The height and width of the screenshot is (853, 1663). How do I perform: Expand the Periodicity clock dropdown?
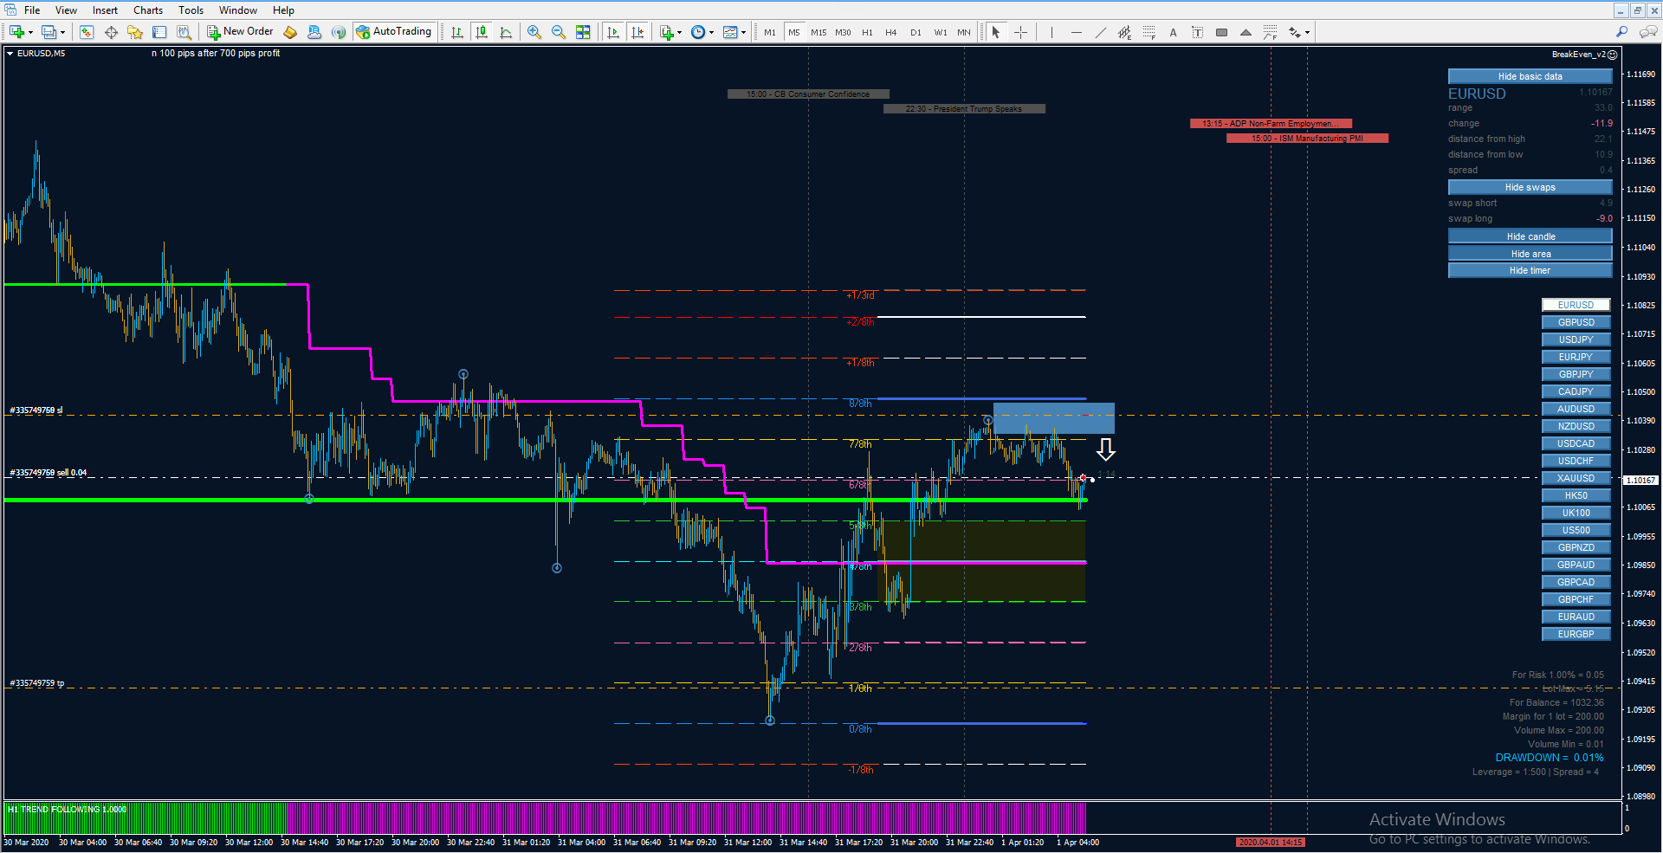[712, 33]
